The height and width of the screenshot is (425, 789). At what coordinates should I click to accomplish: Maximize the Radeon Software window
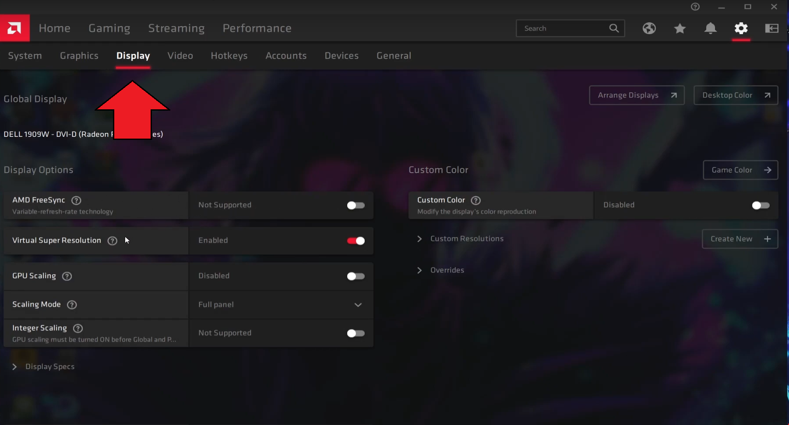(748, 7)
